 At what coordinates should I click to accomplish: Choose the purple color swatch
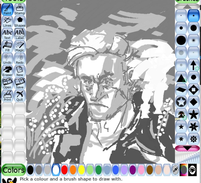133,170
